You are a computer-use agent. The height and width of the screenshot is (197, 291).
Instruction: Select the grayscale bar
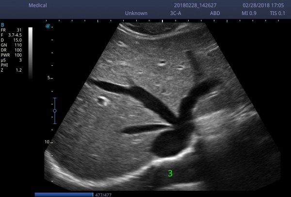(x=31, y=53)
